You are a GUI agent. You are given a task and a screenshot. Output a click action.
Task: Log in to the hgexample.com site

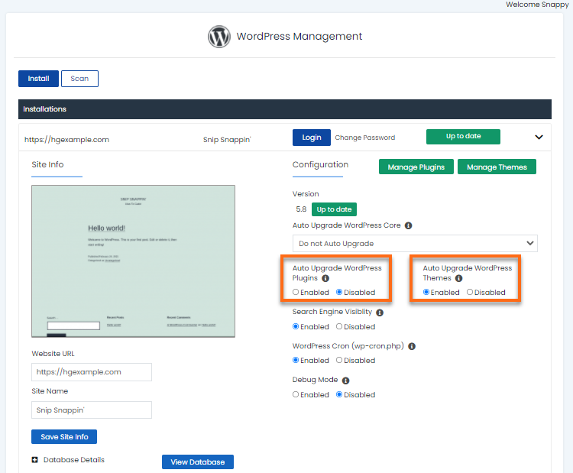pyautogui.click(x=312, y=138)
